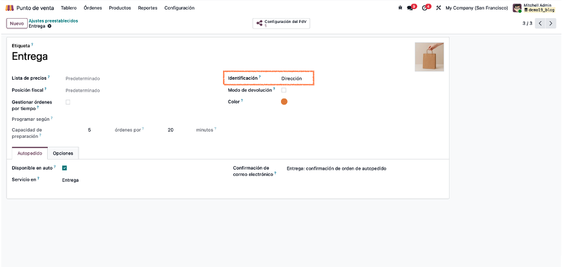Image resolution: width=562 pixels, height=267 pixels.
Task: Click capacity value 5 field
Action: pos(89,130)
